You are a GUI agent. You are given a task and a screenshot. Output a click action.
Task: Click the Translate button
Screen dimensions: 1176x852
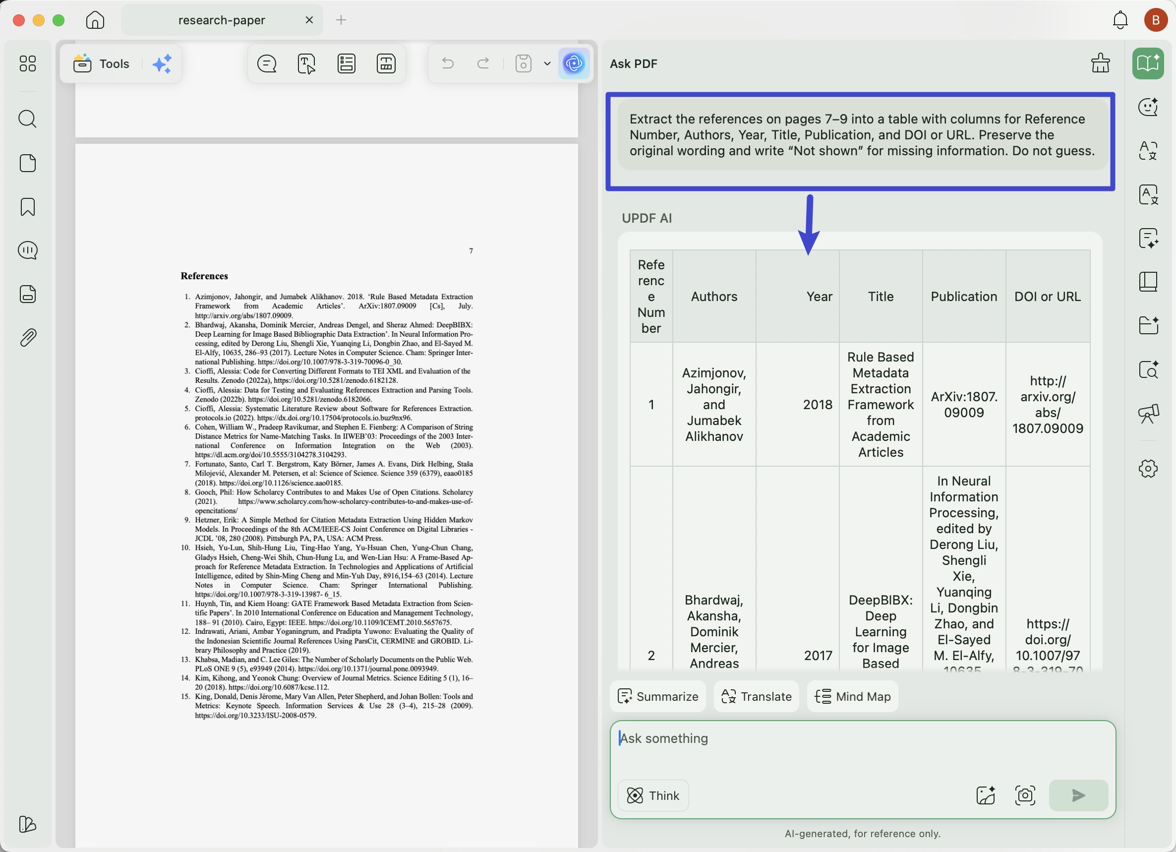pyautogui.click(x=756, y=696)
